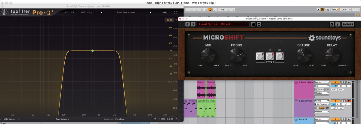Open track 4 Master output dropdown

tap(322, 93)
